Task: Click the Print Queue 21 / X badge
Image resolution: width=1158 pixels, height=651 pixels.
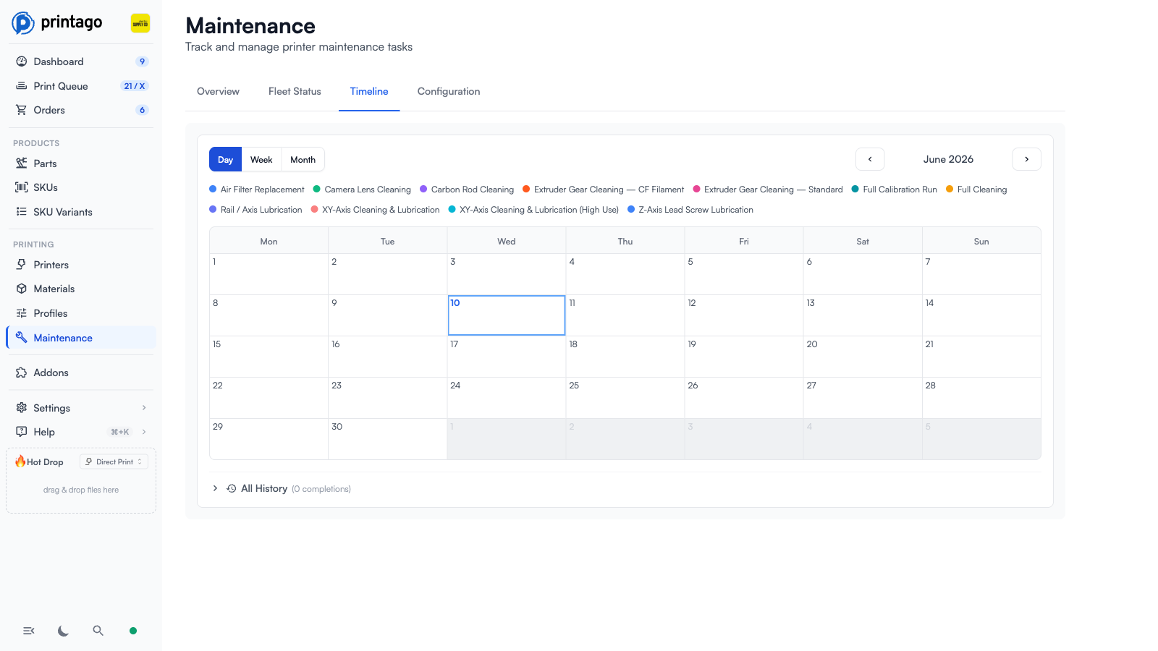Action: click(x=135, y=86)
